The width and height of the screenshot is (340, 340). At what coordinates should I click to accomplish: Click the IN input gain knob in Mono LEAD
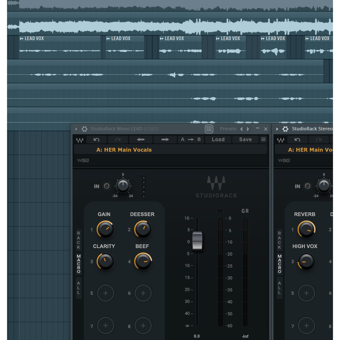click(x=123, y=186)
